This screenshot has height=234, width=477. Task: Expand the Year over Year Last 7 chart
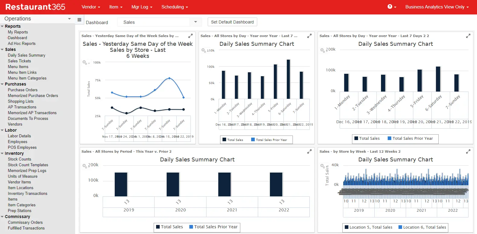point(309,36)
